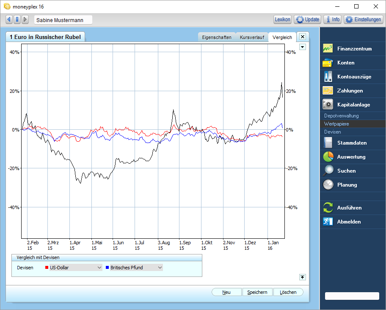Open the Finanzzentrum chart icon
This screenshot has height=310, width=386.
tap(328, 48)
